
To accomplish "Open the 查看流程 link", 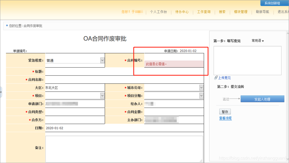I will (225, 118).
